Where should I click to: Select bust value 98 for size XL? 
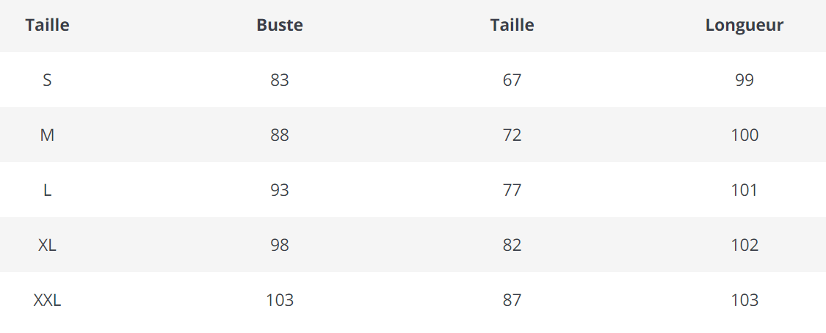coord(280,245)
